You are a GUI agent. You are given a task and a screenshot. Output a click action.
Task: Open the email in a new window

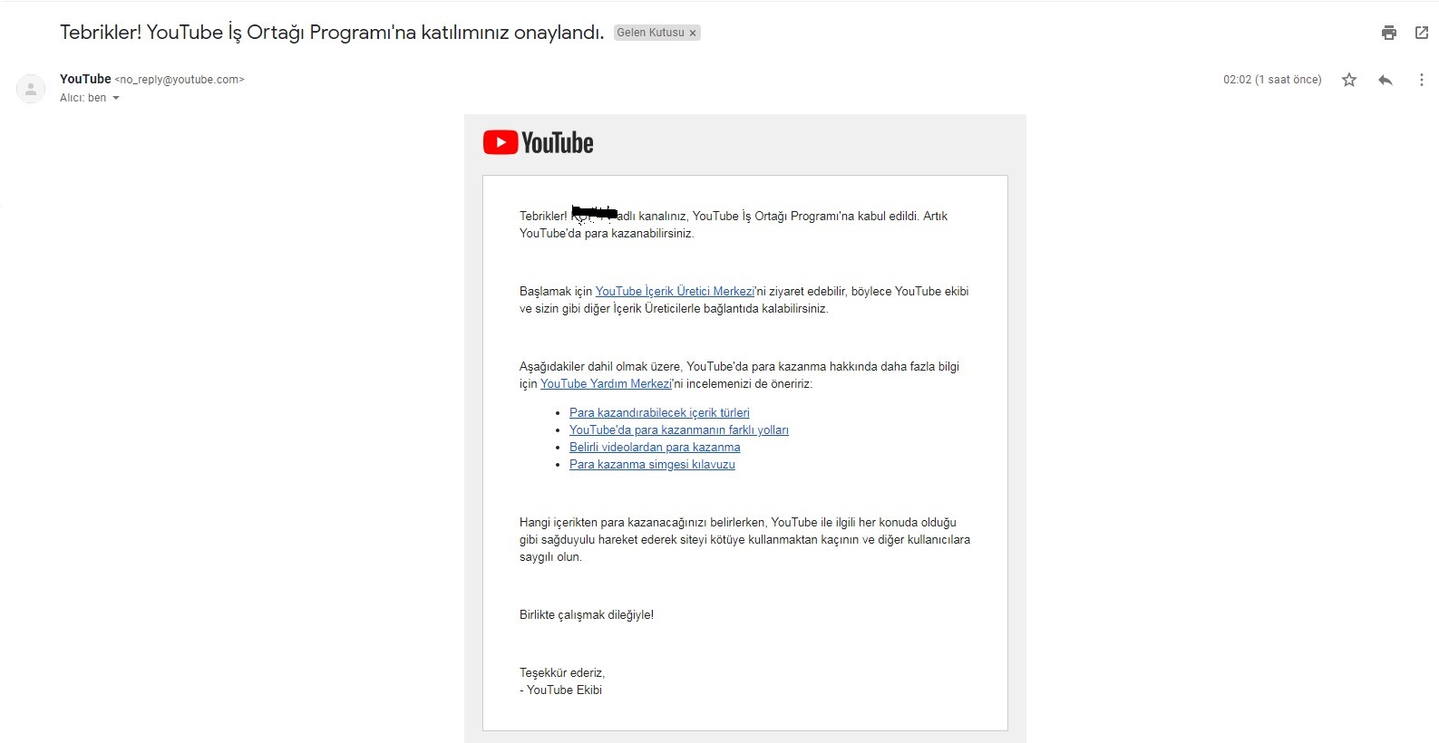coord(1421,33)
